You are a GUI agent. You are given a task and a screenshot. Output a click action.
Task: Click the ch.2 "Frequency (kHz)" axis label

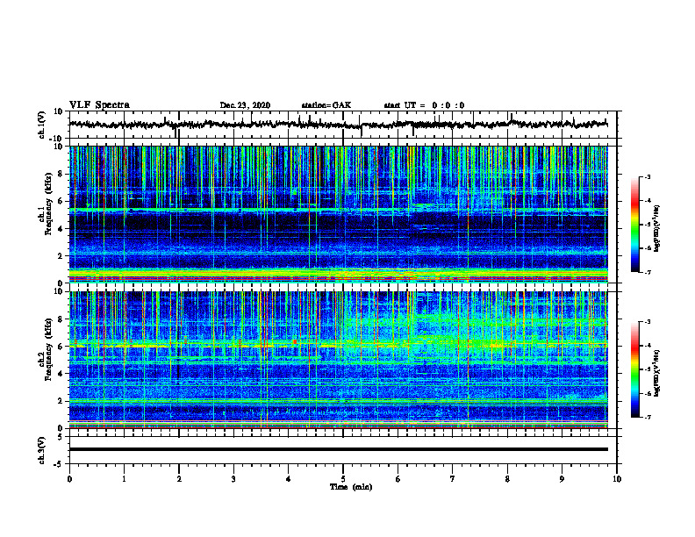(48, 349)
